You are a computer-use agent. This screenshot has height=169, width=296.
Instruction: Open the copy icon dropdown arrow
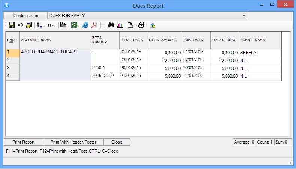(68, 25)
